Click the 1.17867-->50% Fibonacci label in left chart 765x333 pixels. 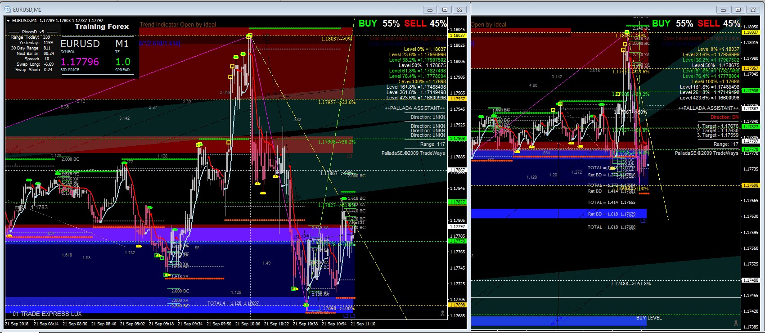click(337, 173)
